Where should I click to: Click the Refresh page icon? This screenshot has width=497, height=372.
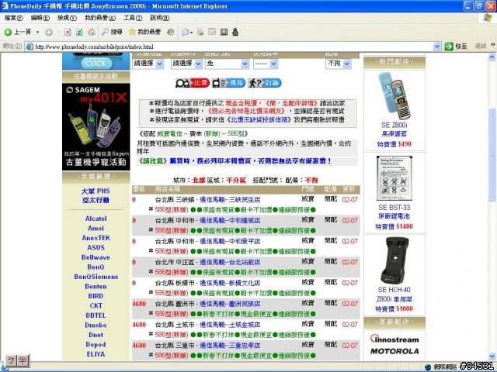pos(79,32)
